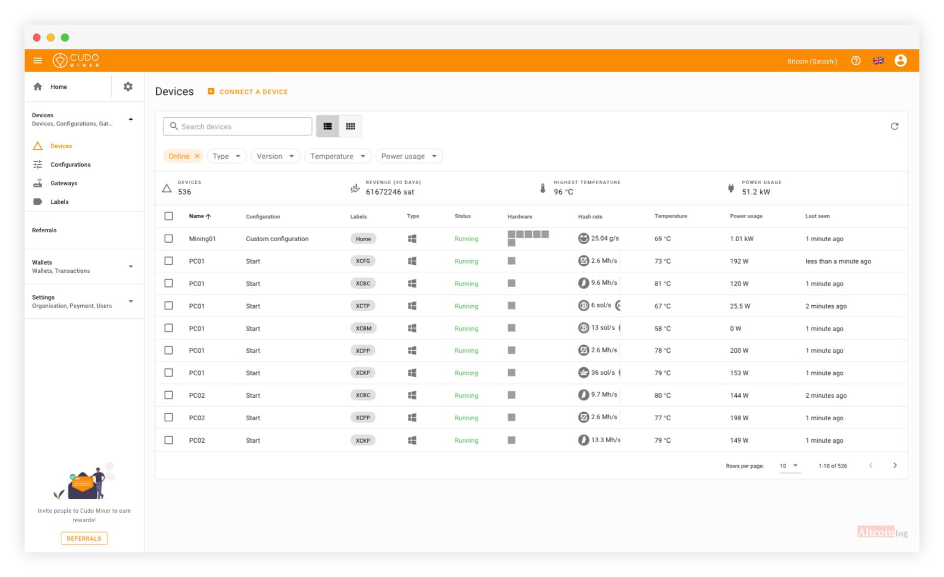Click hash rate coin icon for Mining01

[x=583, y=238]
